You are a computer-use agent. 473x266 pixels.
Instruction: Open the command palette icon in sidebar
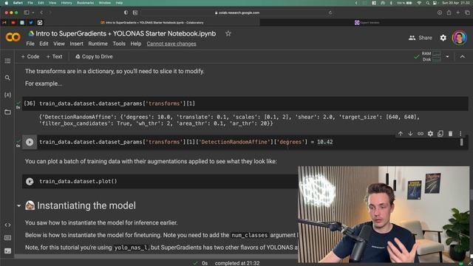click(x=7, y=238)
